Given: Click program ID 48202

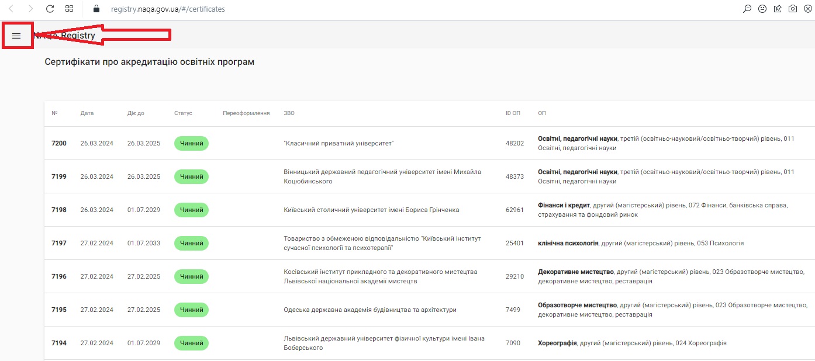Looking at the screenshot, I should pos(514,143).
